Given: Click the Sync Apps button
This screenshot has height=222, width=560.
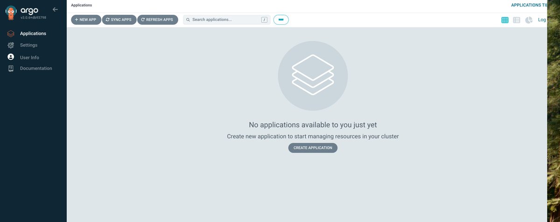Looking at the screenshot, I should click(x=119, y=20).
